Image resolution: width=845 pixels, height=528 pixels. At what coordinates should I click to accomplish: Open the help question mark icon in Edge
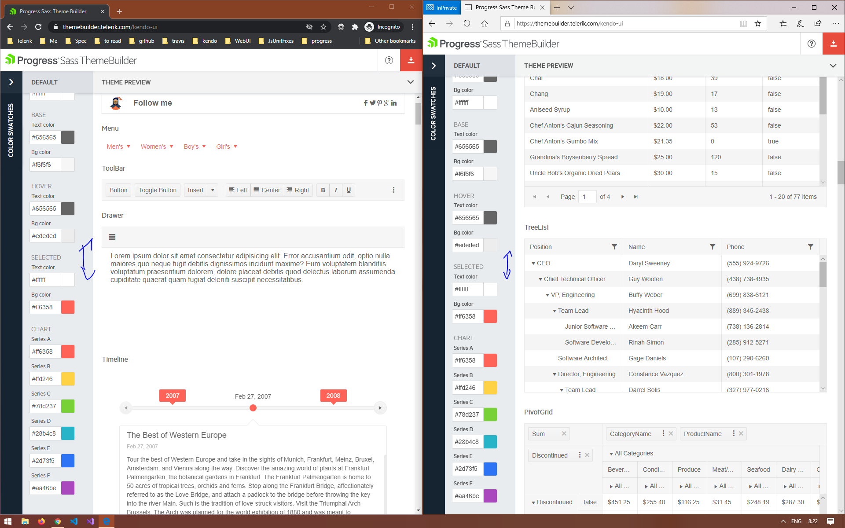point(811,44)
